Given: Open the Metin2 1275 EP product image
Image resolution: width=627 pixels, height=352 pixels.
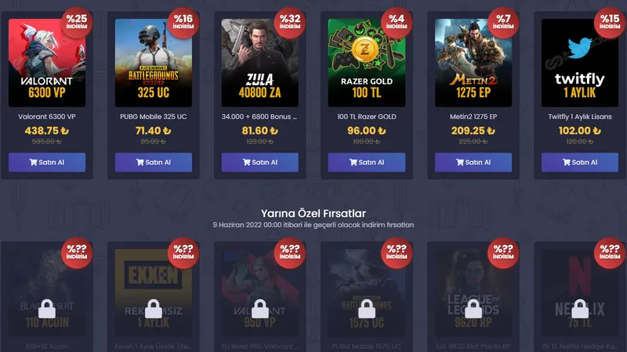Looking at the screenshot, I should [x=473, y=63].
